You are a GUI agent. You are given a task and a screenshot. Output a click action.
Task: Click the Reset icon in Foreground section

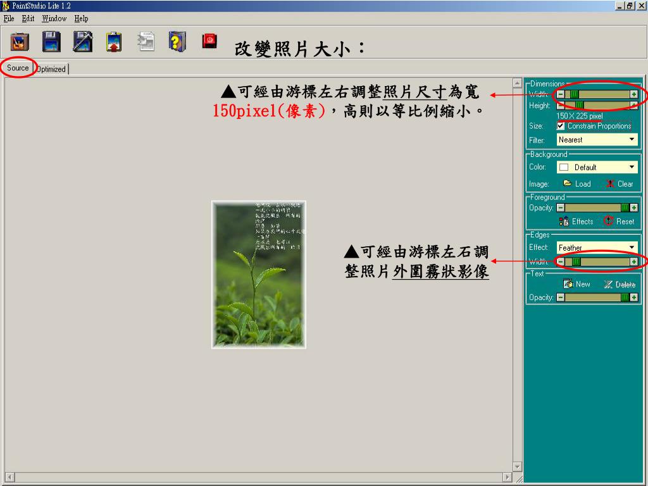608,221
